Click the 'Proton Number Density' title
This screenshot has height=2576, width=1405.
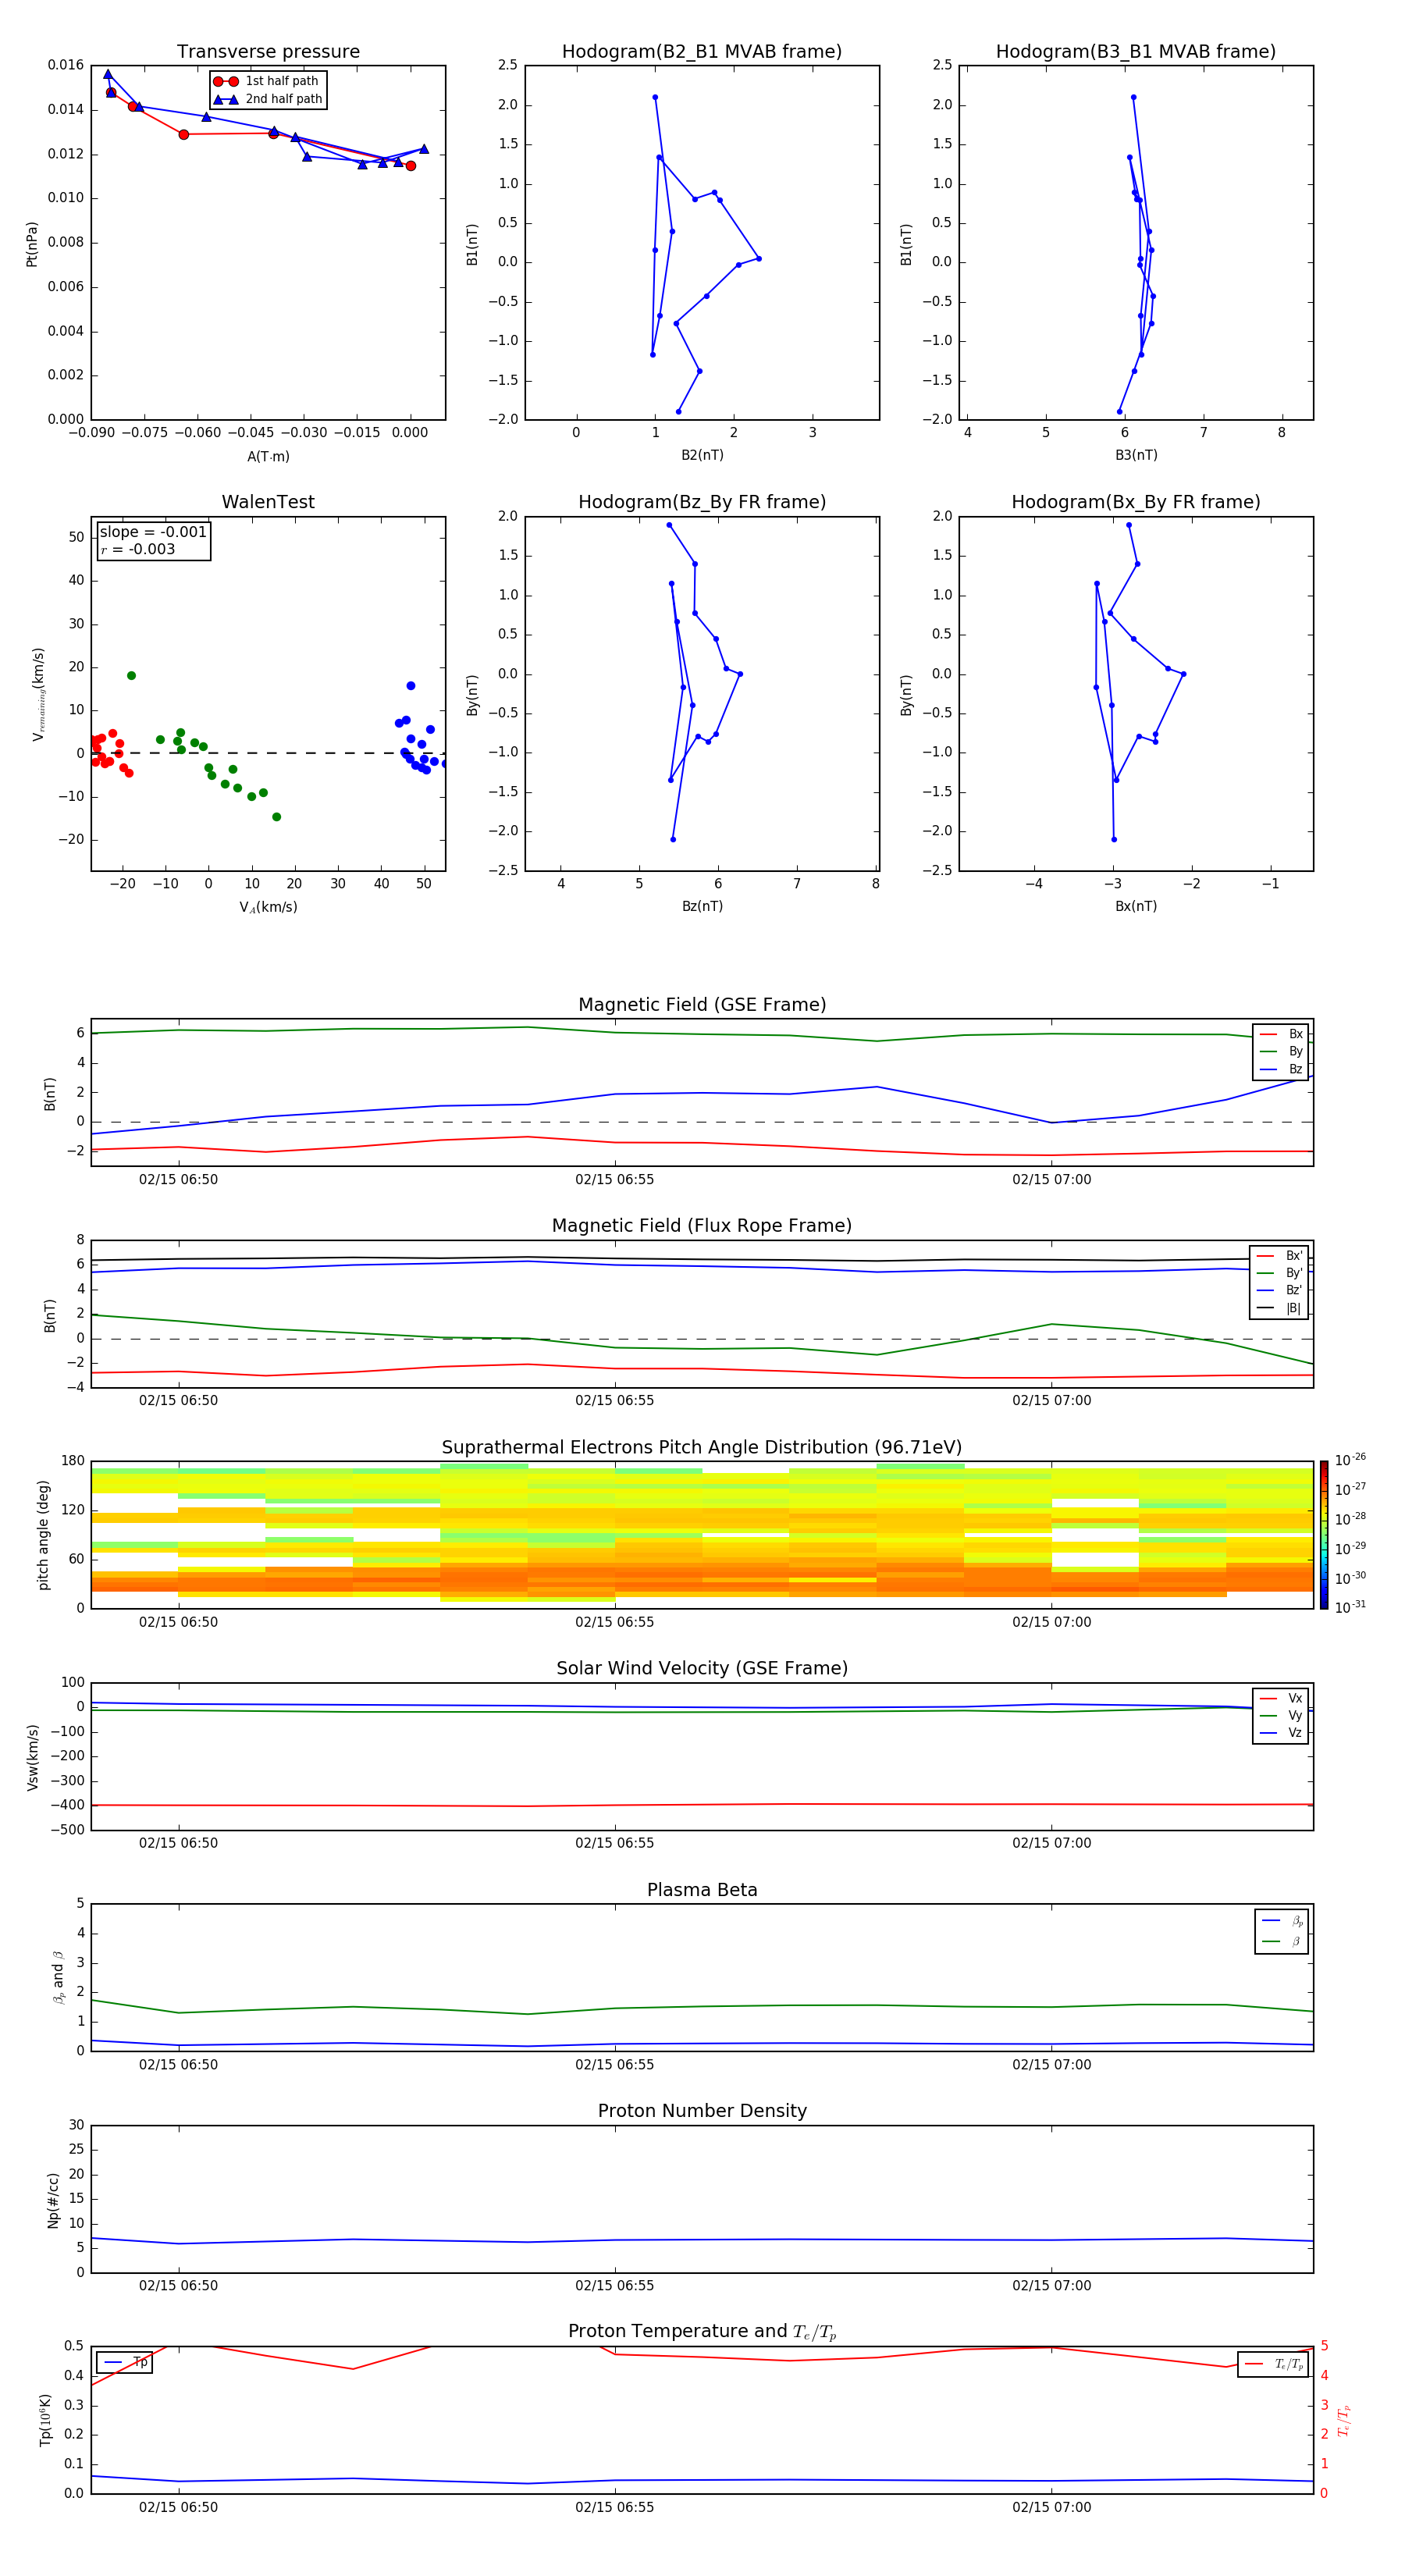point(702,2111)
